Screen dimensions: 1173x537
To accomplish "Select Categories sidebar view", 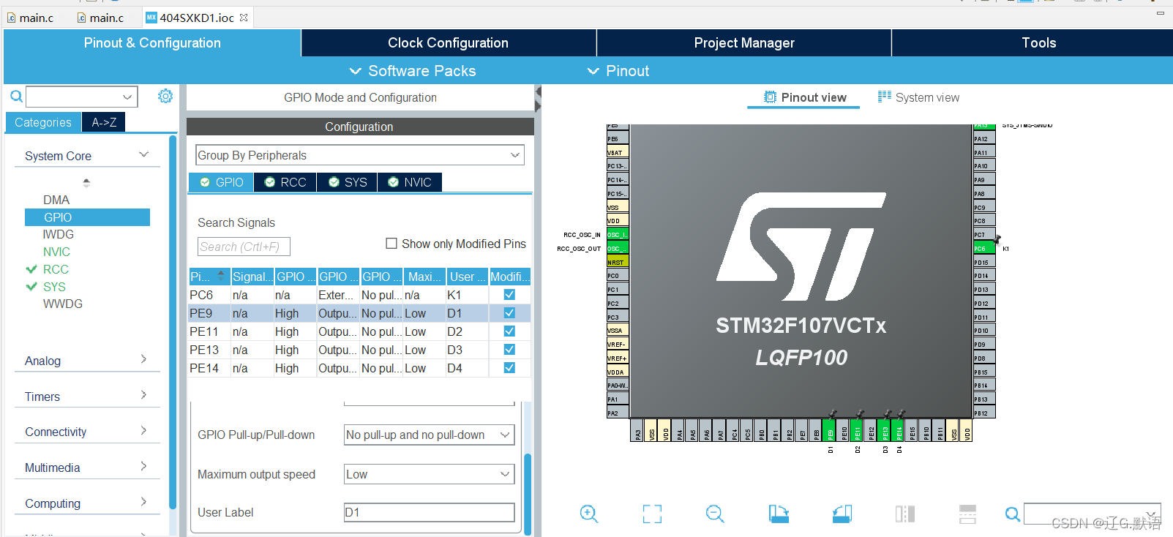I will pyautogui.click(x=43, y=122).
